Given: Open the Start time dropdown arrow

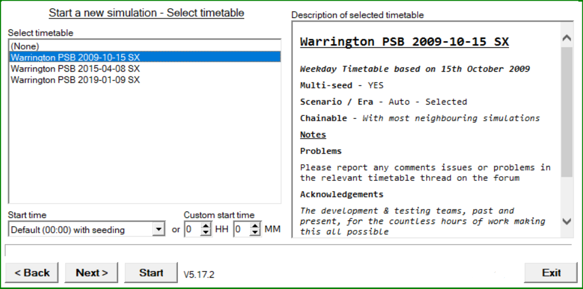Looking at the screenshot, I should 159,229.
